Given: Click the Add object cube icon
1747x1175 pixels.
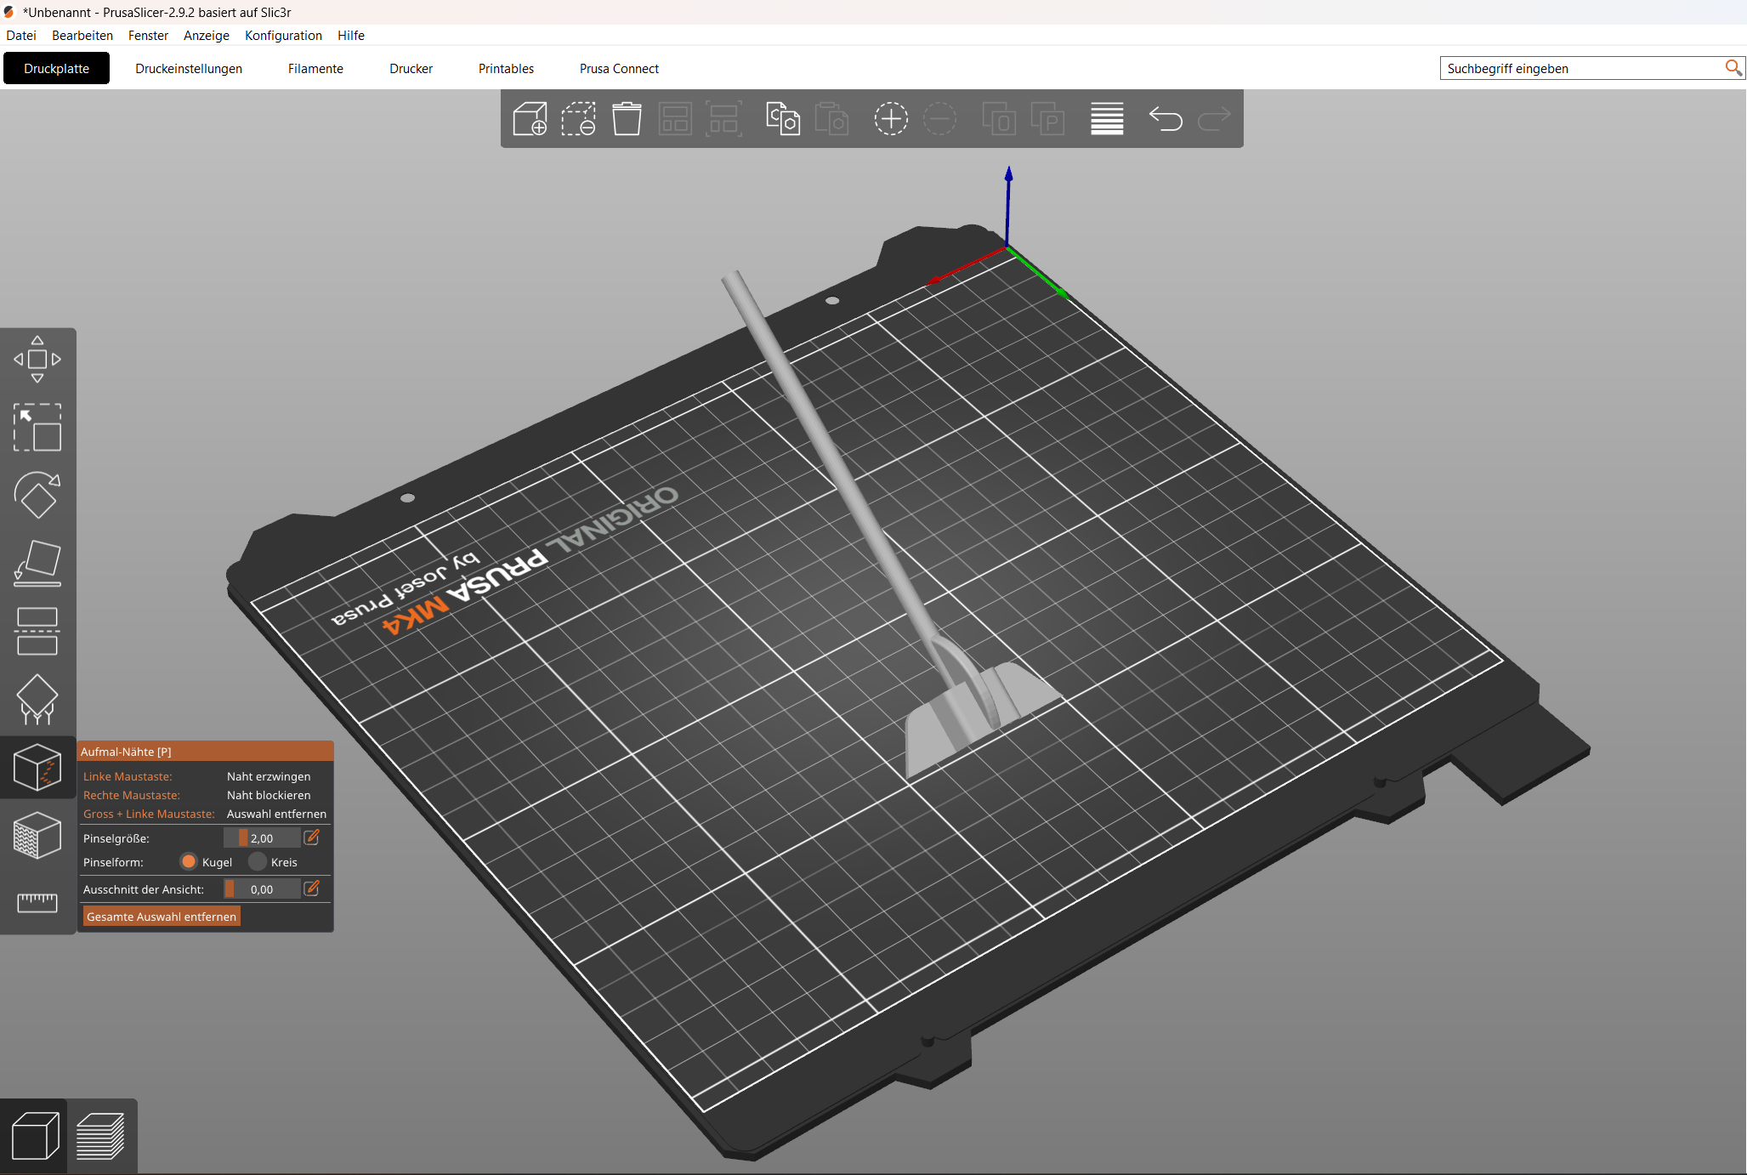Looking at the screenshot, I should (x=530, y=119).
